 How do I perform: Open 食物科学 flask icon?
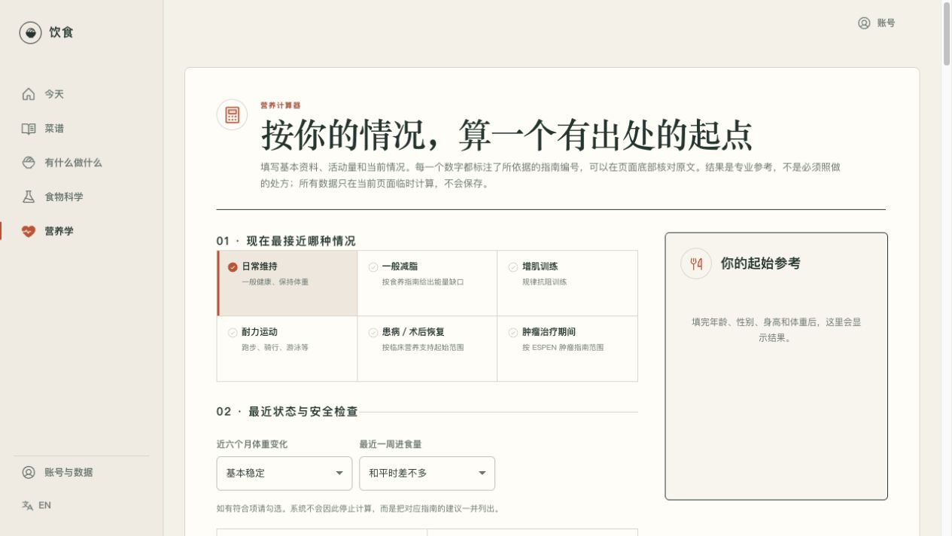(29, 196)
